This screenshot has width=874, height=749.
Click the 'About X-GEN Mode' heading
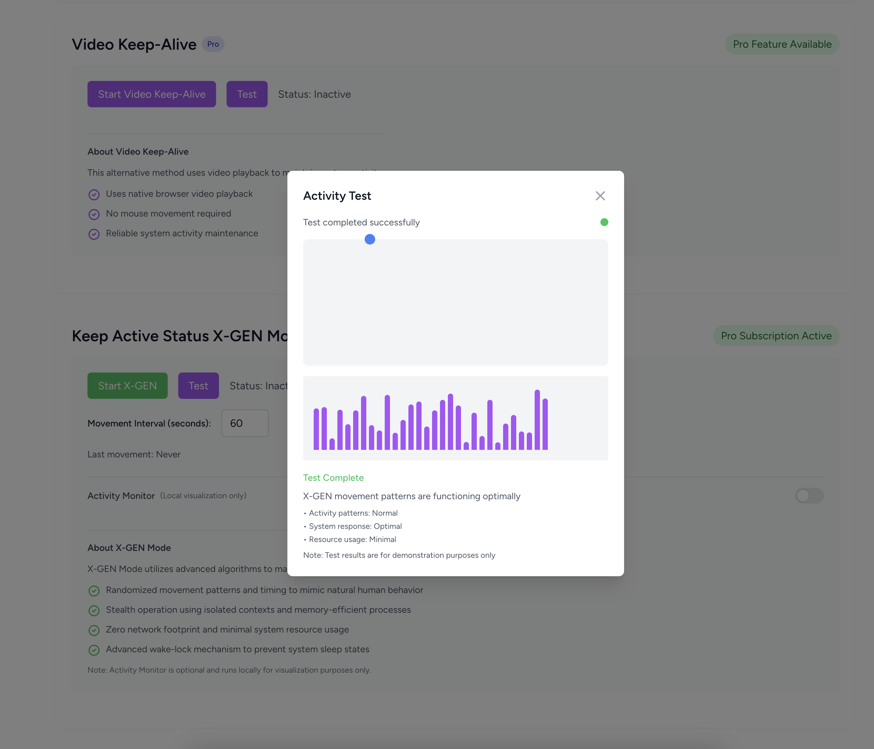[129, 548]
